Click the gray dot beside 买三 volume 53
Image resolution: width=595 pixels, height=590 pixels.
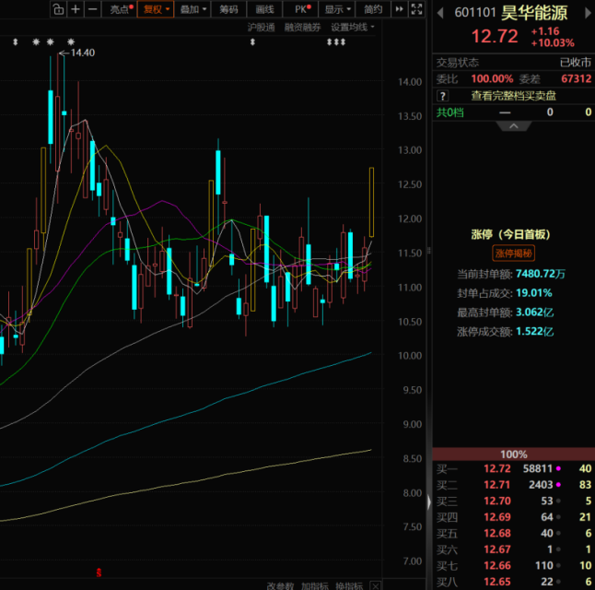[558, 501]
